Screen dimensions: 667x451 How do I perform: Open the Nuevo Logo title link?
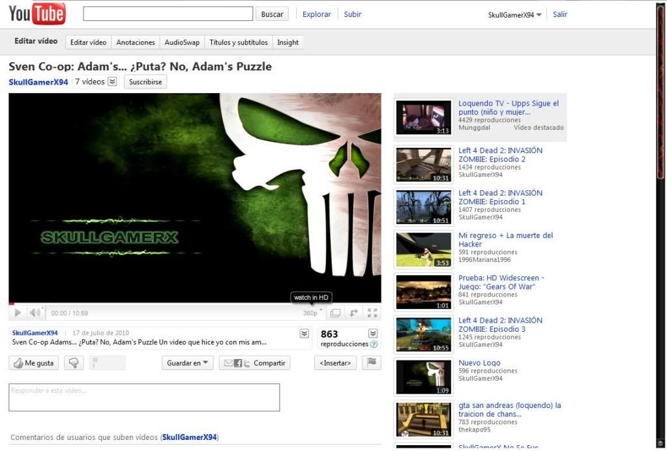479,363
